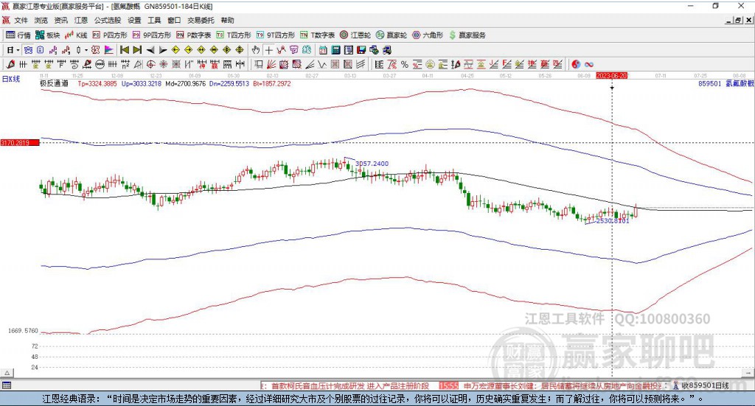Image resolution: width=755 pixels, height=406 pixels.
Task: Select the hand pan tool
Action: click(256, 50)
